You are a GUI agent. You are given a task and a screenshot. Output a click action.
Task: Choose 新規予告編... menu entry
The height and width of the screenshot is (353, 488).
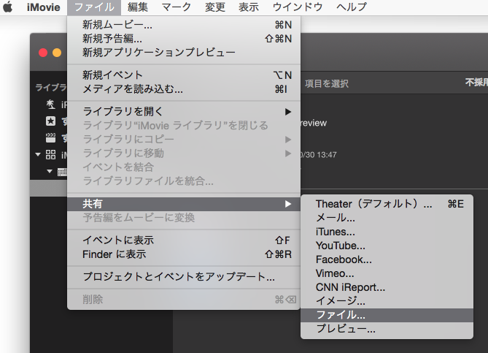click(x=184, y=39)
